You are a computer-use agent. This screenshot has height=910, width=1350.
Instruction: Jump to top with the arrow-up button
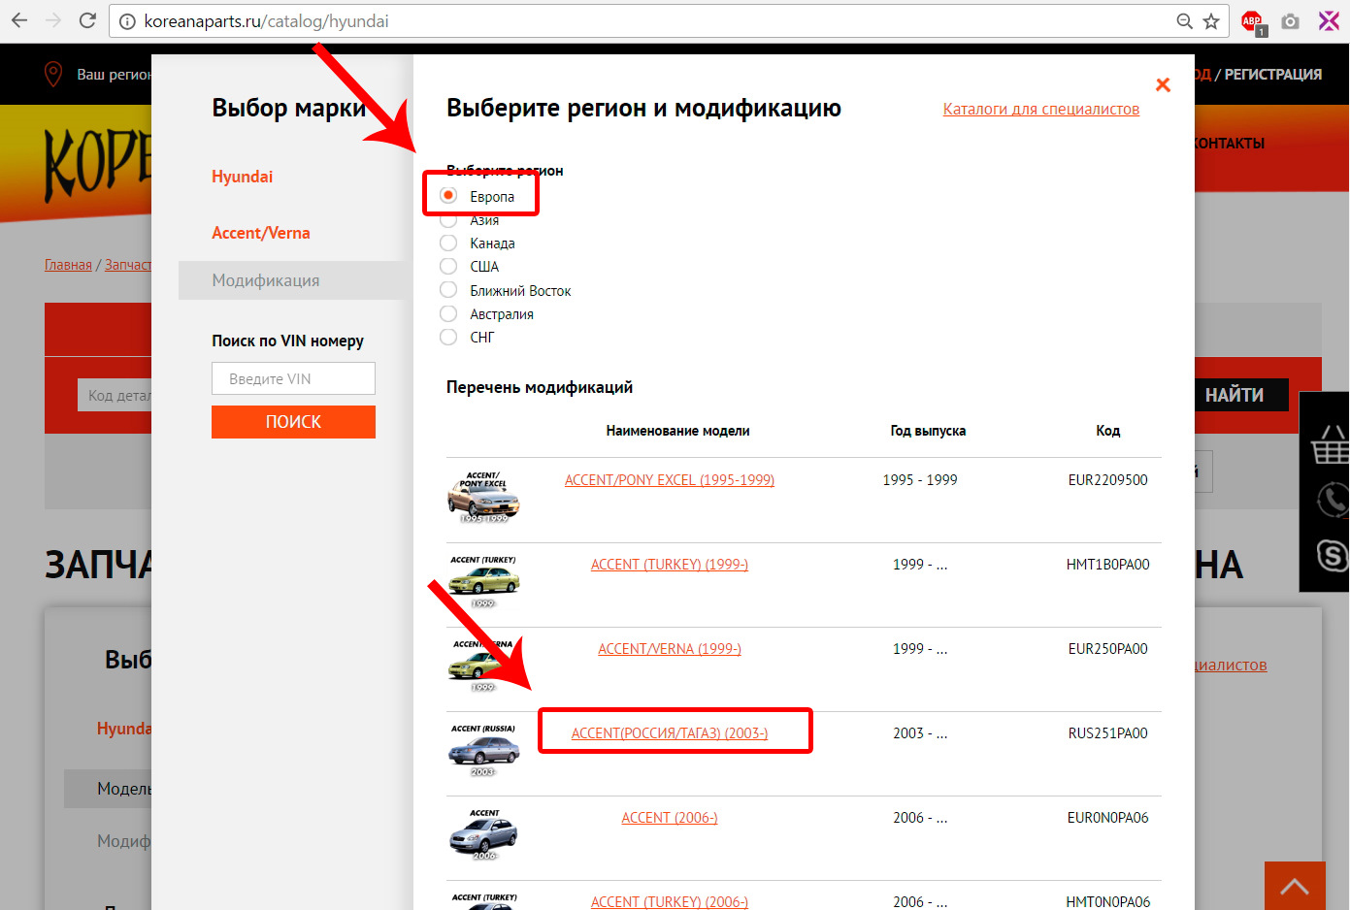click(x=1295, y=886)
